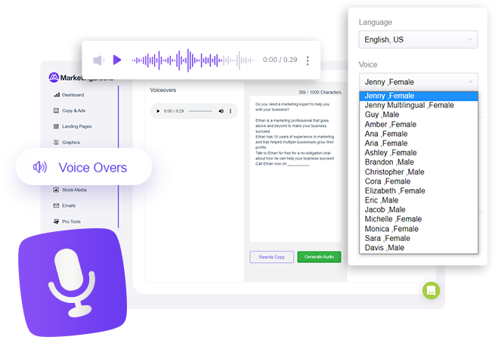Choose Elizabeth, Female voice

pyautogui.click(x=419, y=191)
